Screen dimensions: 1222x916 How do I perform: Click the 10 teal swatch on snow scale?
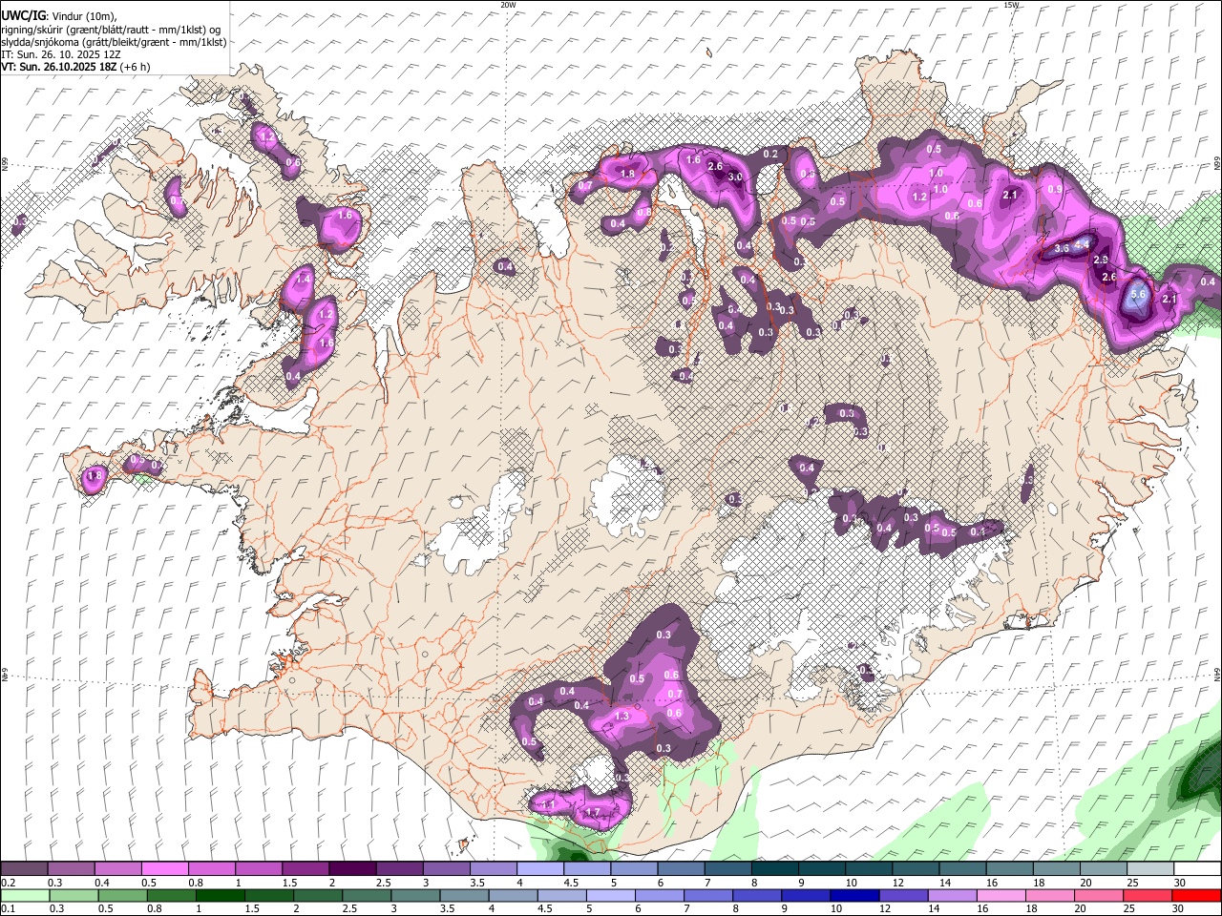click(869, 869)
